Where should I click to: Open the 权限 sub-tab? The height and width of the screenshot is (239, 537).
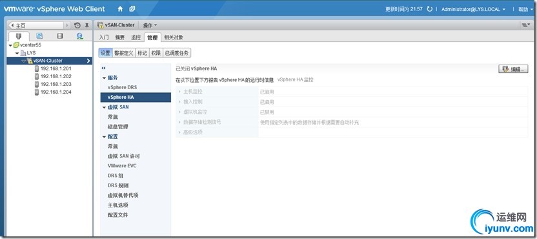(156, 53)
